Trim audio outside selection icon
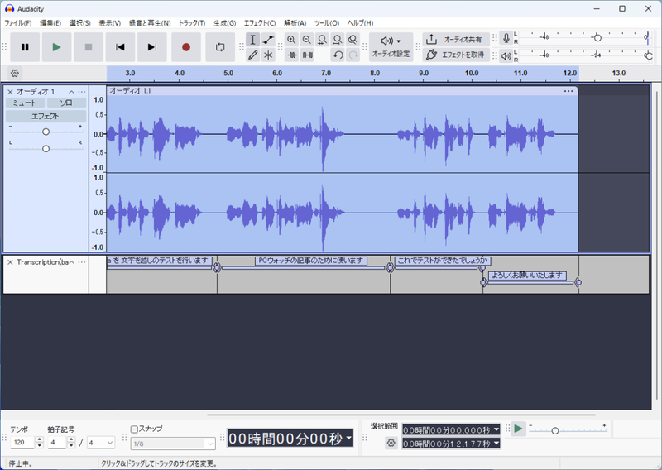This screenshot has height=470, width=662. tap(291, 55)
